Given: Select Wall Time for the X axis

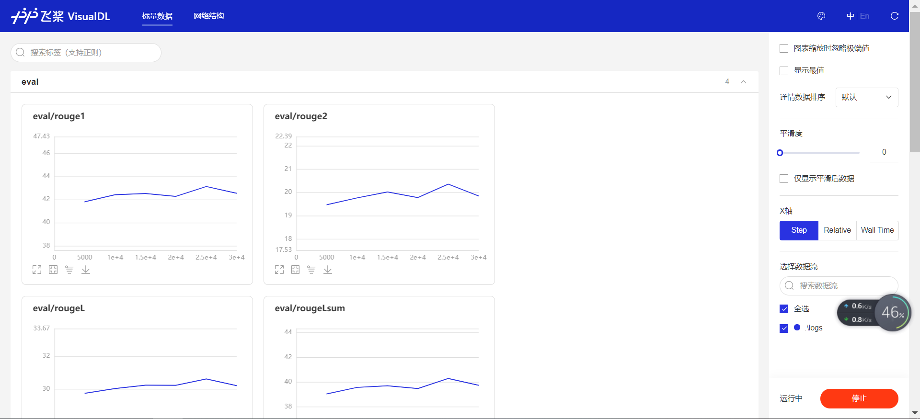Looking at the screenshot, I should click(x=877, y=230).
